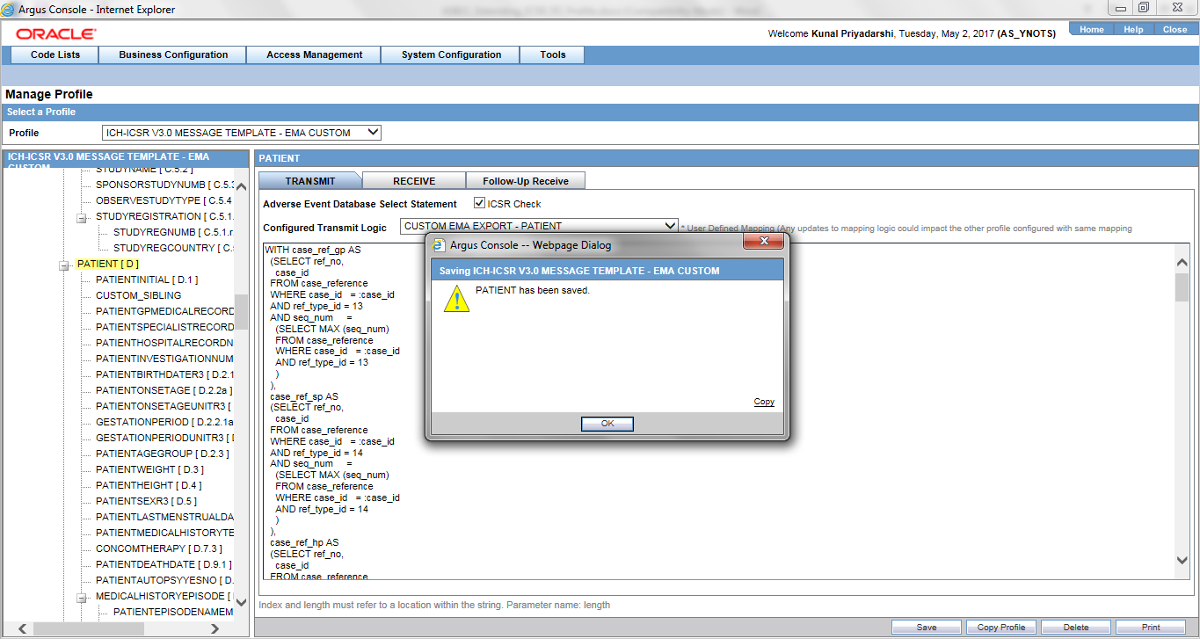Open the Help tab
The image size is (1200, 639).
(1134, 29)
